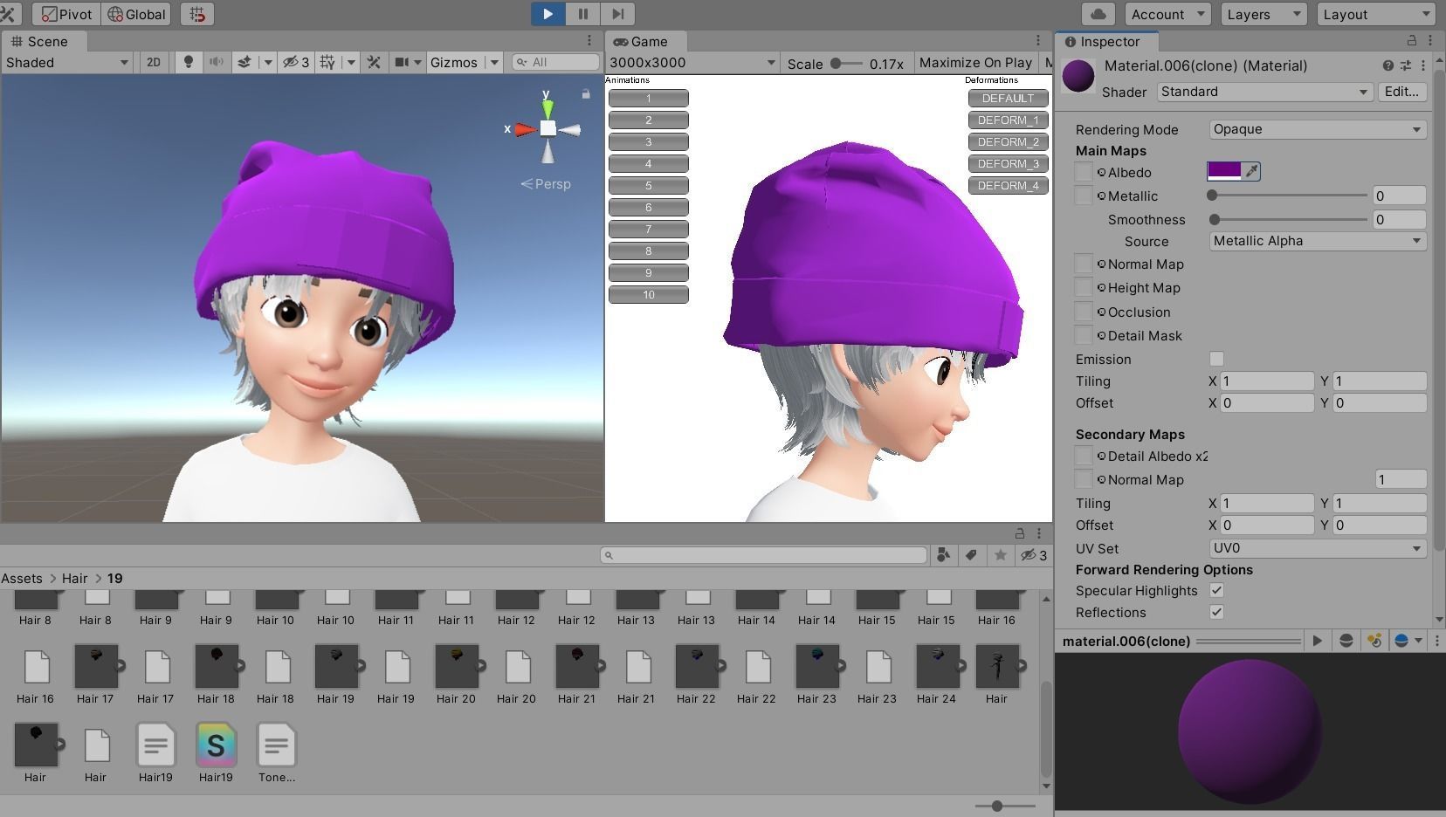Viewport: 1446px width, 817px height.
Task: Click Main Maps Tiling X field
Action: pyautogui.click(x=1266, y=381)
